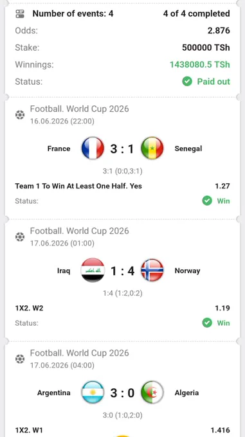The image size is (245, 437).
Task: Open the Argentina 3 : 0 score
Action: point(122,393)
